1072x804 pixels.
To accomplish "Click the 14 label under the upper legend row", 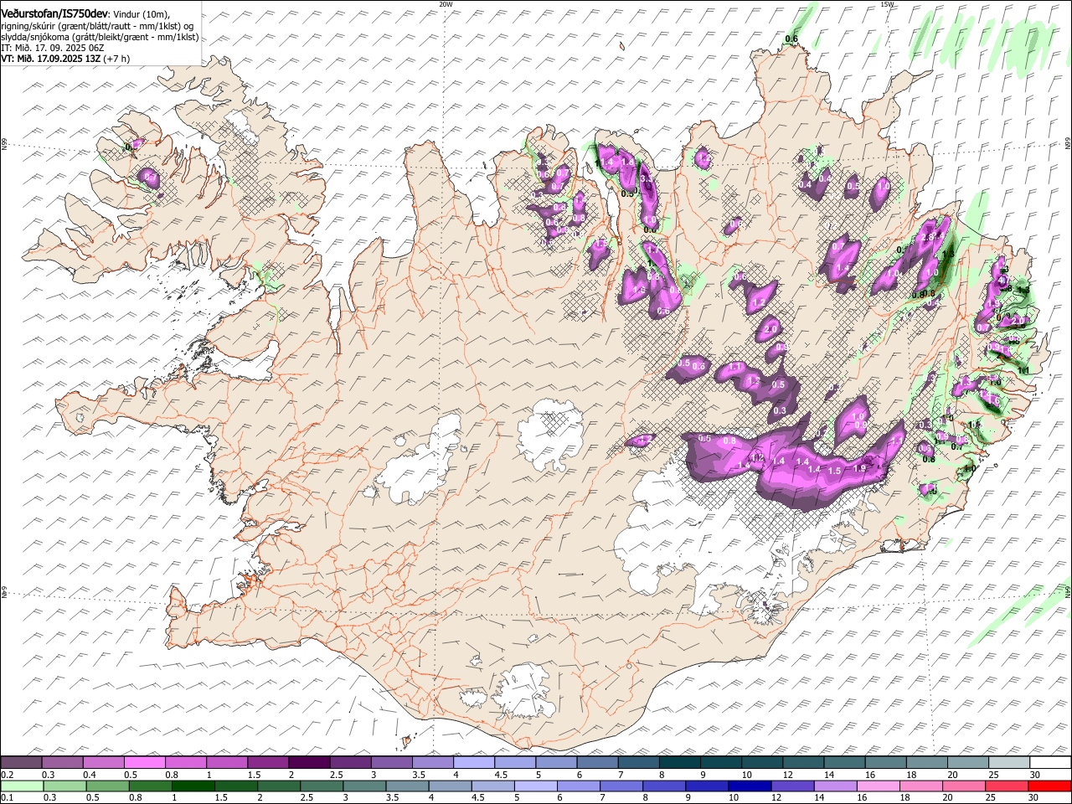I will (x=828, y=775).
